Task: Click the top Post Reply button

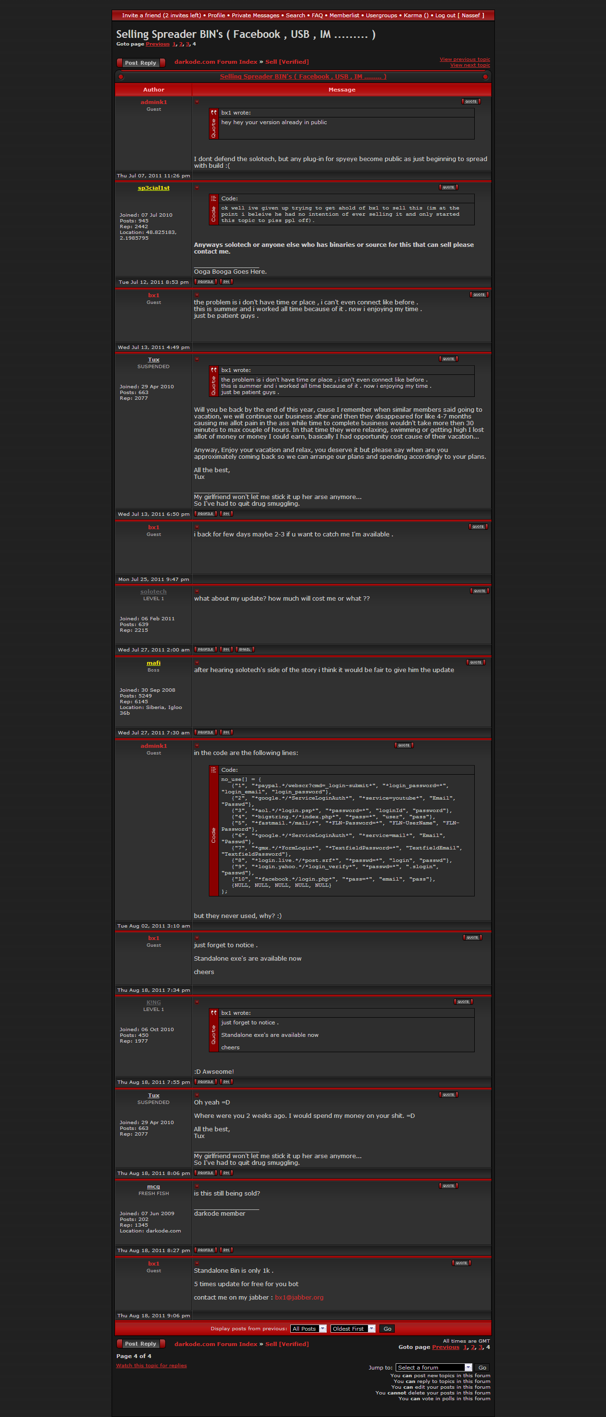Action: (x=141, y=63)
